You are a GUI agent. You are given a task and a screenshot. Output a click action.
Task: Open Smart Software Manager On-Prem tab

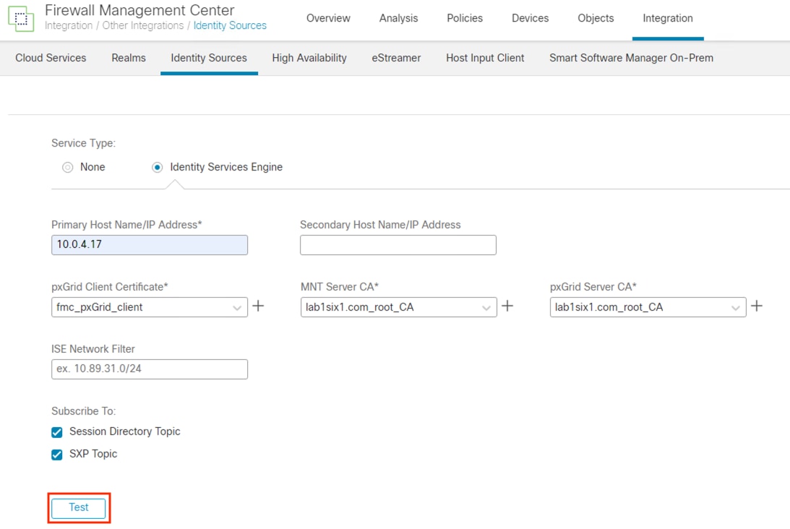click(x=631, y=58)
